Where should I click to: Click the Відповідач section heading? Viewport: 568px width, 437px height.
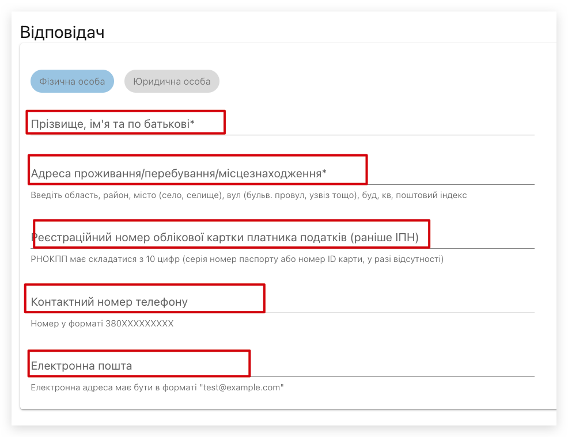point(62,32)
